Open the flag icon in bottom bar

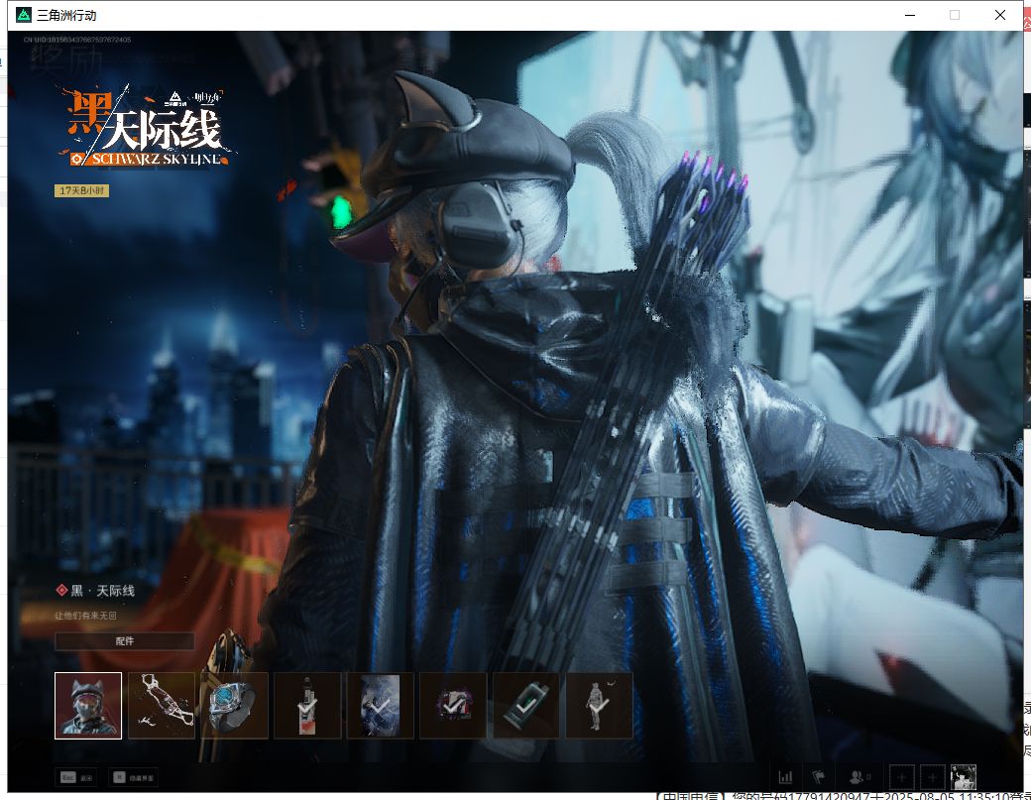(819, 777)
